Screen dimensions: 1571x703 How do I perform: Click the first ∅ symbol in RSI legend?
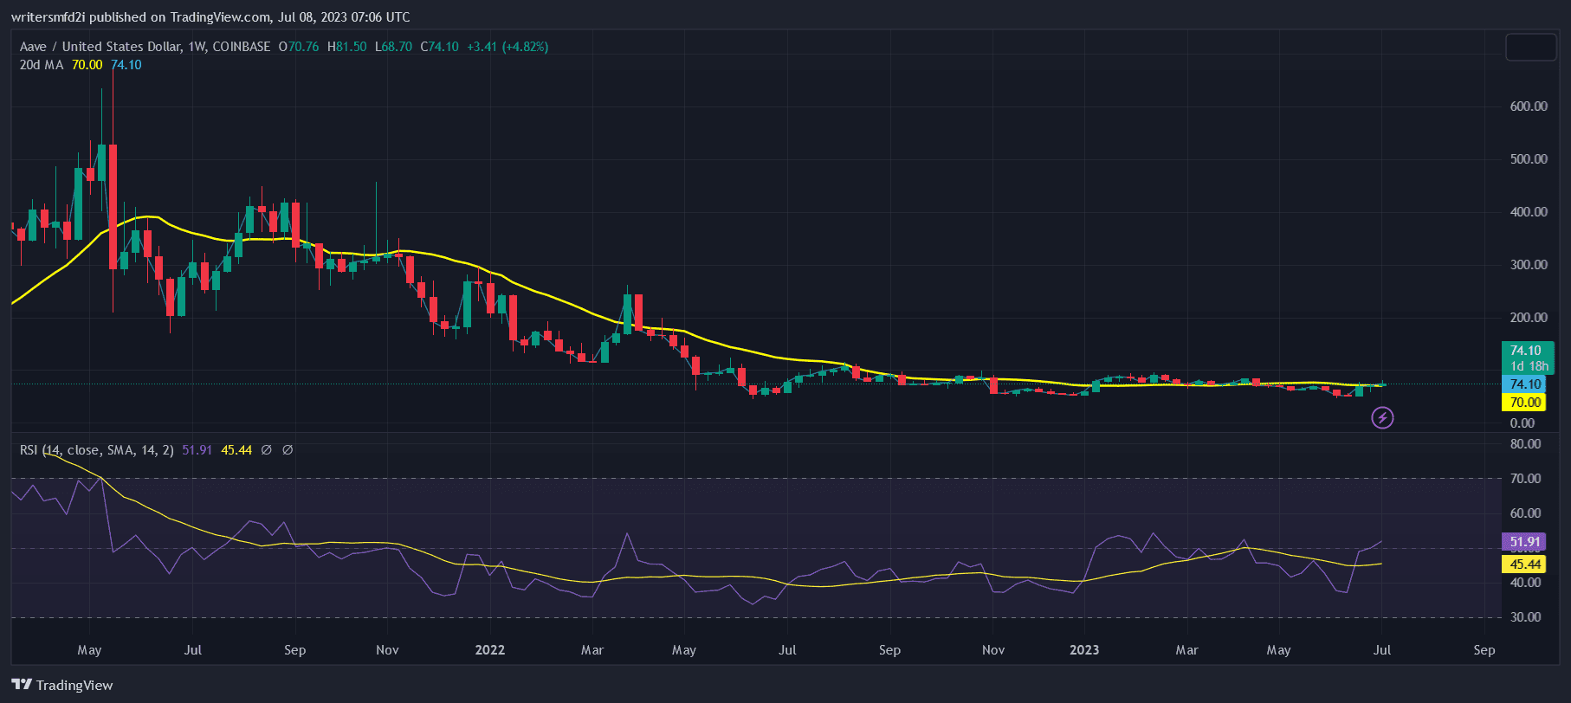pyautogui.click(x=267, y=450)
